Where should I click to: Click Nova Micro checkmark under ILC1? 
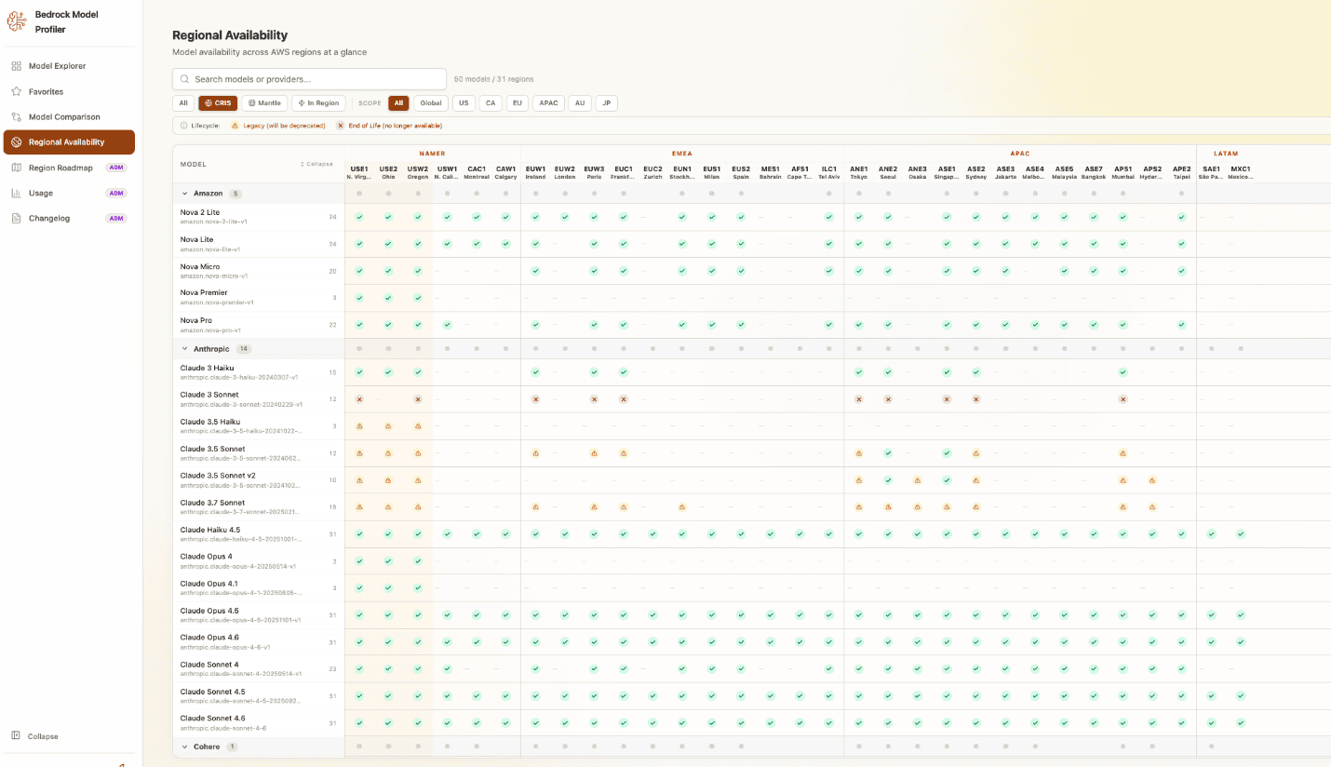click(x=828, y=271)
